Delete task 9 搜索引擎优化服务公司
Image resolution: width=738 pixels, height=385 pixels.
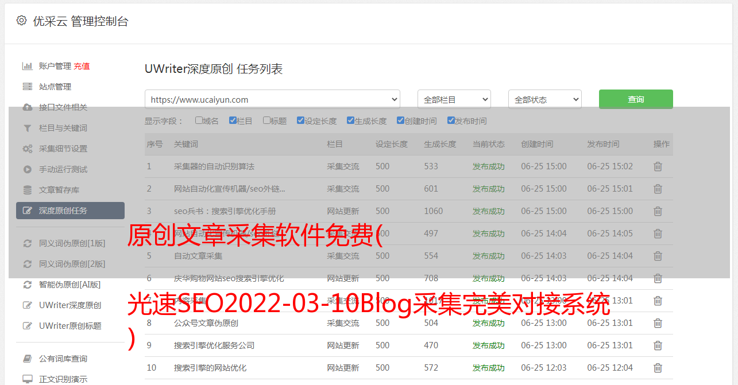(x=658, y=345)
